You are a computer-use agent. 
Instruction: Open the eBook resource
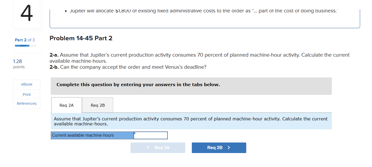pyautogui.click(x=26, y=84)
